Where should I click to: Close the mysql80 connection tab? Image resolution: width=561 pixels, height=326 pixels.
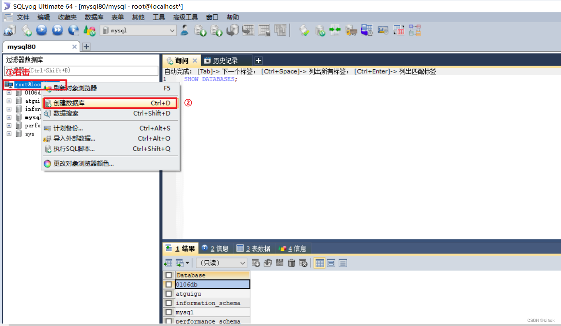point(74,47)
